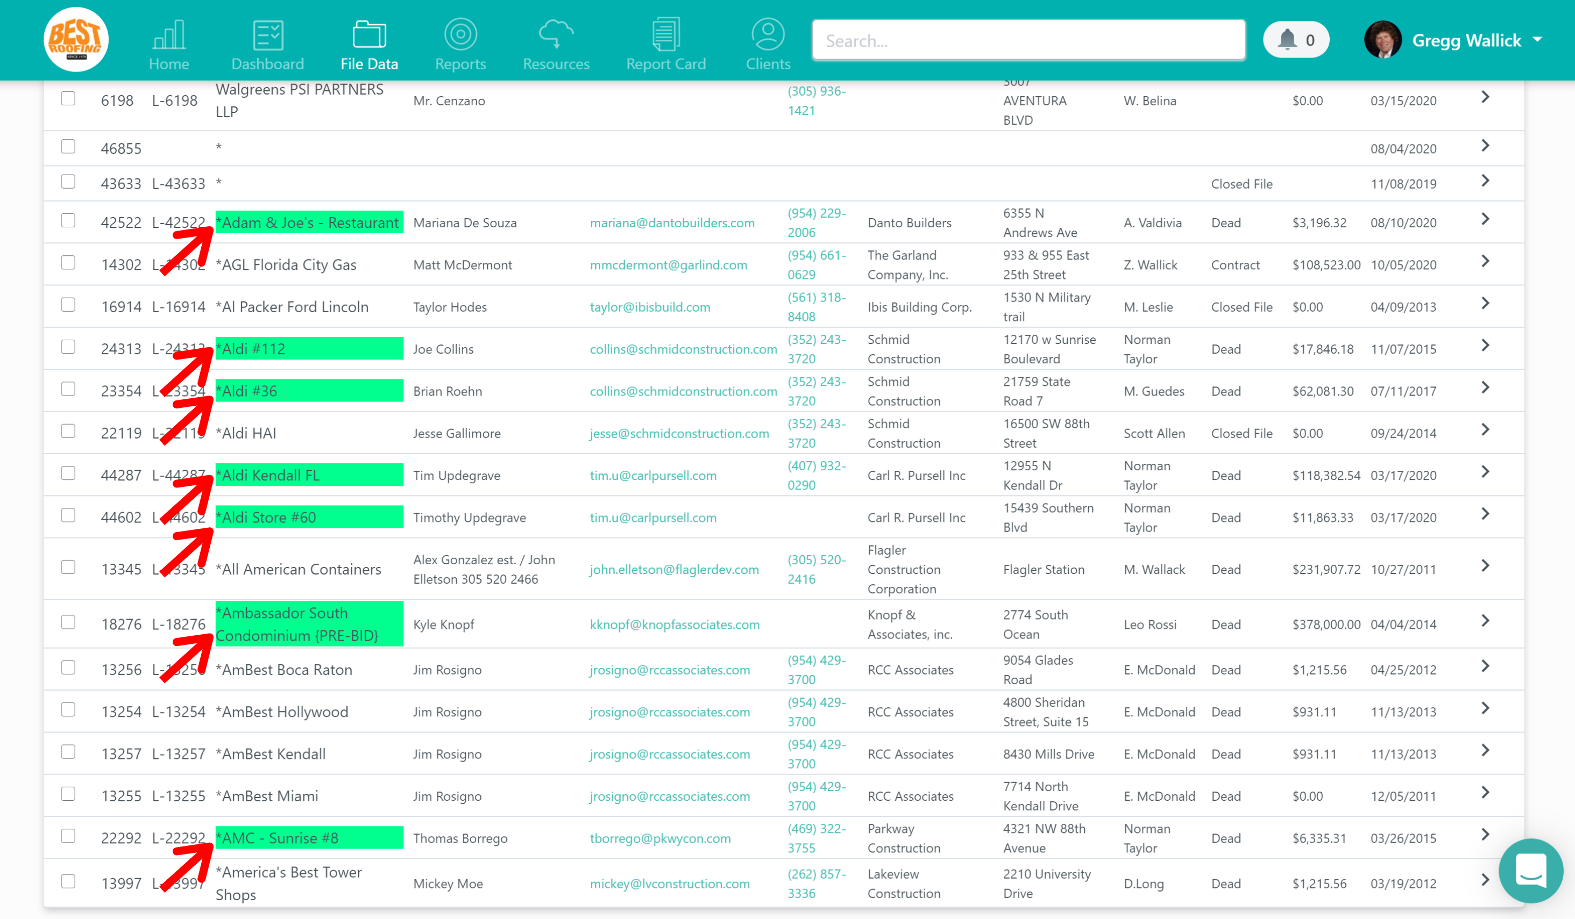The width and height of the screenshot is (1575, 919).
Task: Select checkbox for AGL Florida City Gas
Action: click(68, 263)
